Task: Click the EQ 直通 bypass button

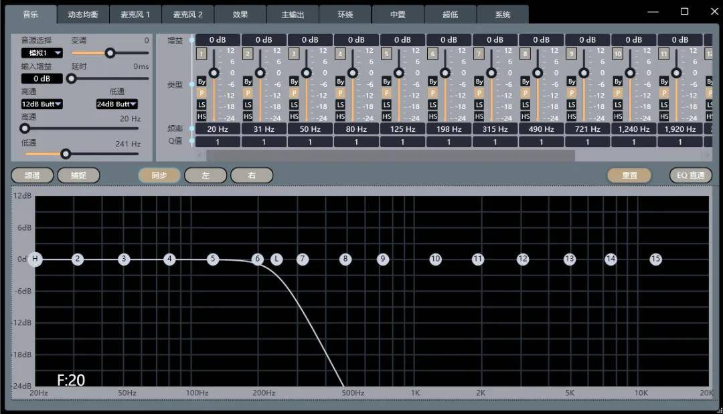Action: coord(691,175)
